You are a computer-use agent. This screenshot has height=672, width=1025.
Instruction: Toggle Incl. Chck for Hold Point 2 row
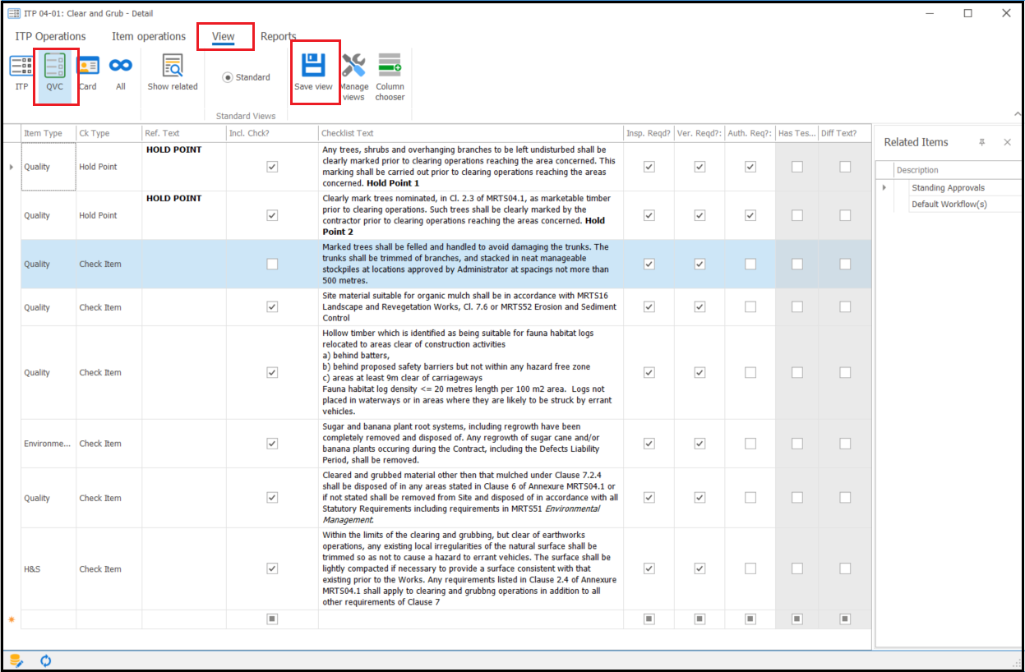272,215
